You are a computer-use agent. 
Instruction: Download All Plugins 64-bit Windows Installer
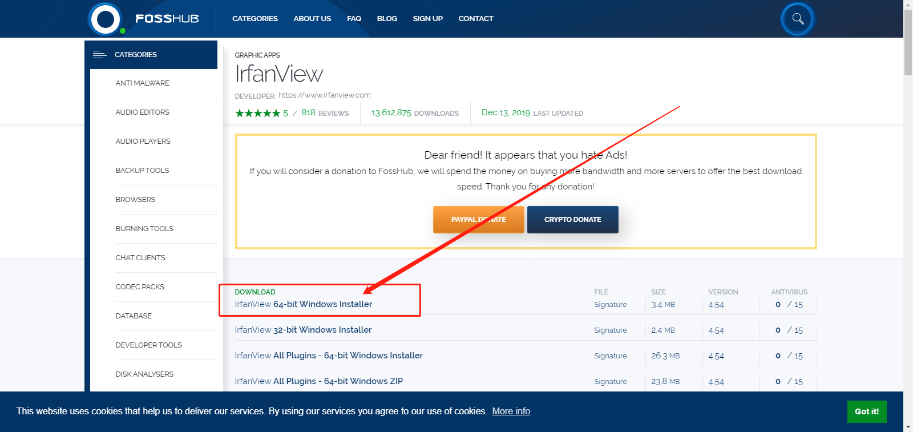pos(329,356)
